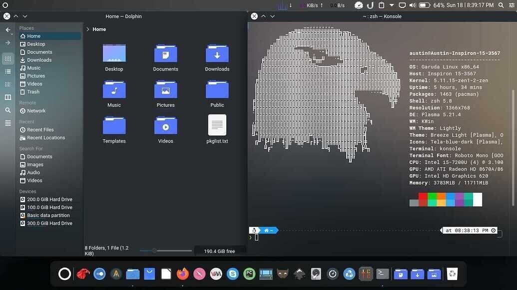
Task: Expand the breadcrumb chevron before Home
Action: pos(88,29)
